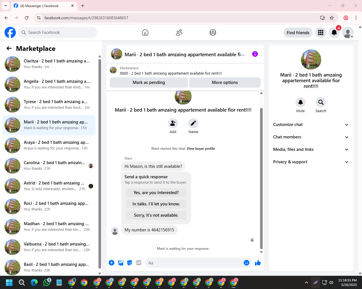
Task: Reload the browser page
Action: point(27,18)
